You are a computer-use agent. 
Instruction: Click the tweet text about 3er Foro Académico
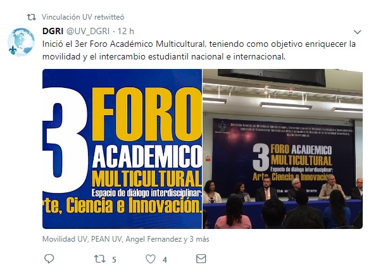coord(199,51)
